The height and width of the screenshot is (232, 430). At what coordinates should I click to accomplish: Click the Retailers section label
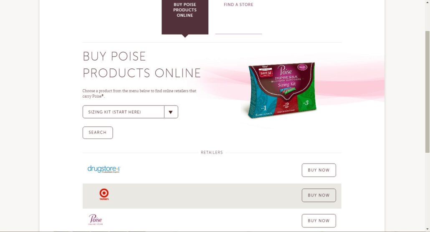pos(212,152)
